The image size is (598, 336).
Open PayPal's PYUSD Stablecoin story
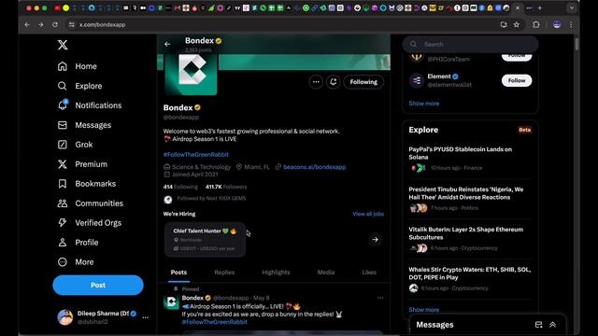(469, 159)
